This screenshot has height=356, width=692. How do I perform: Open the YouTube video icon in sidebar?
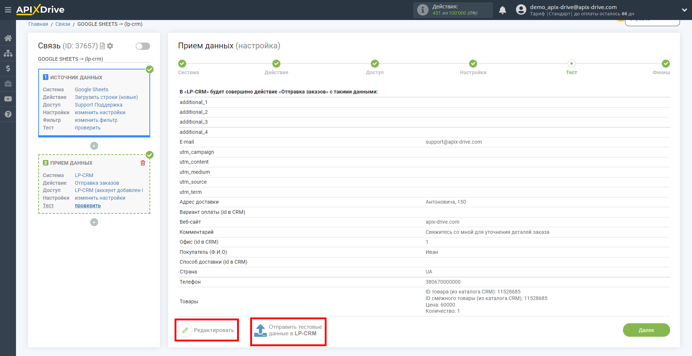pyautogui.click(x=8, y=99)
